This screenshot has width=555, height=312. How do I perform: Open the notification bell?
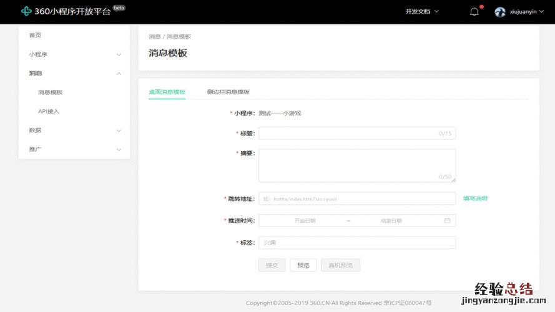[x=474, y=11]
